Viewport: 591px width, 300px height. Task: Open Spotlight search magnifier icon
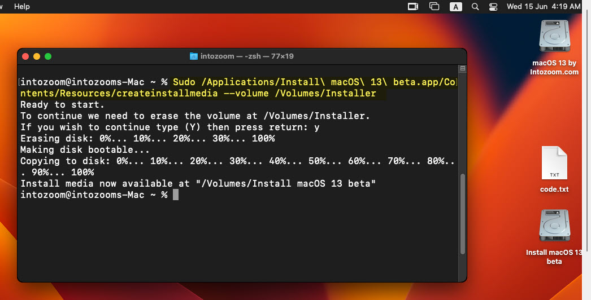click(x=475, y=6)
